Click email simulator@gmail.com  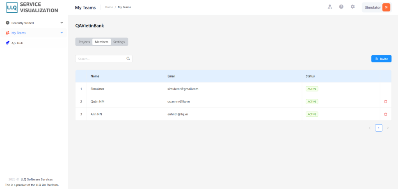point(183,89)
